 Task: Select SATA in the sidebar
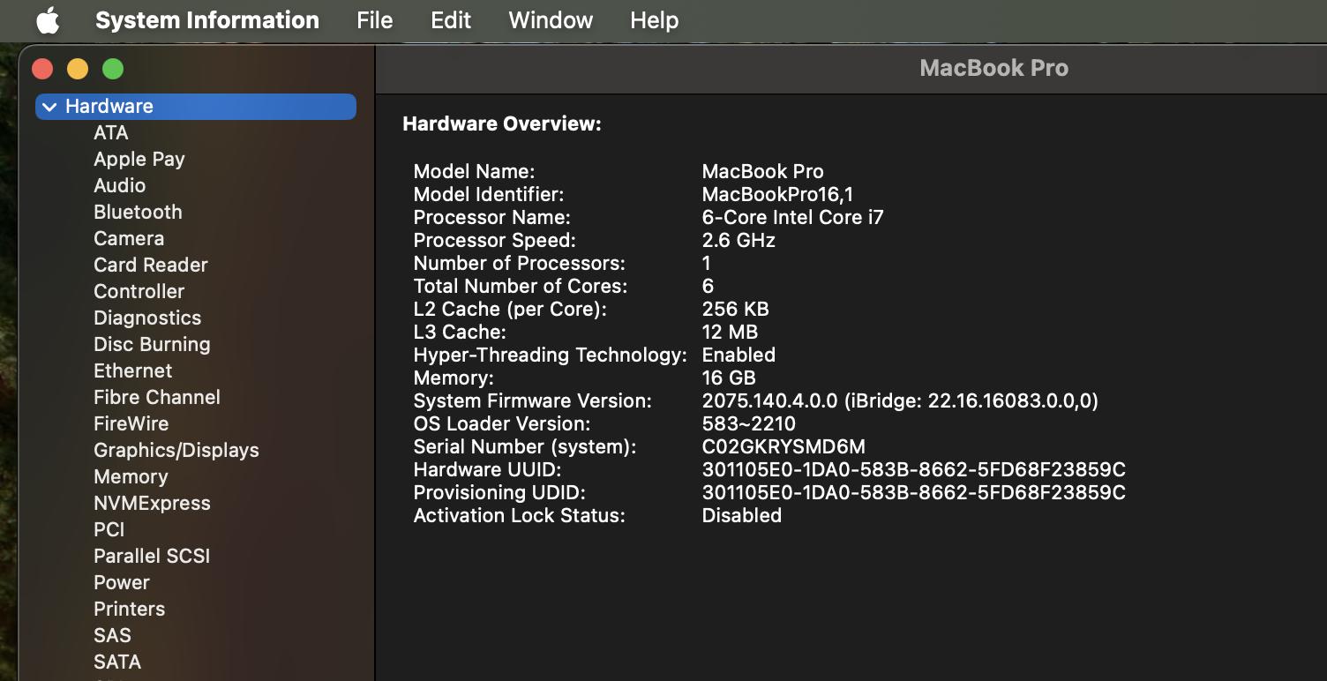117,662
